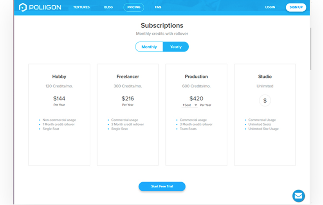Switch billing to Monthly
This screenshot has width=323, height=205.
coord(149,47)
